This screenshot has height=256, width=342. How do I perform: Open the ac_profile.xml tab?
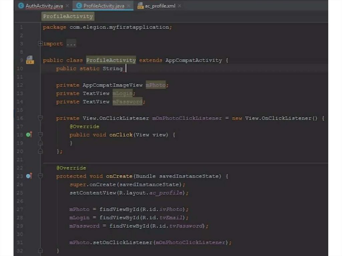pyautogui.click(x=160, y=6)
